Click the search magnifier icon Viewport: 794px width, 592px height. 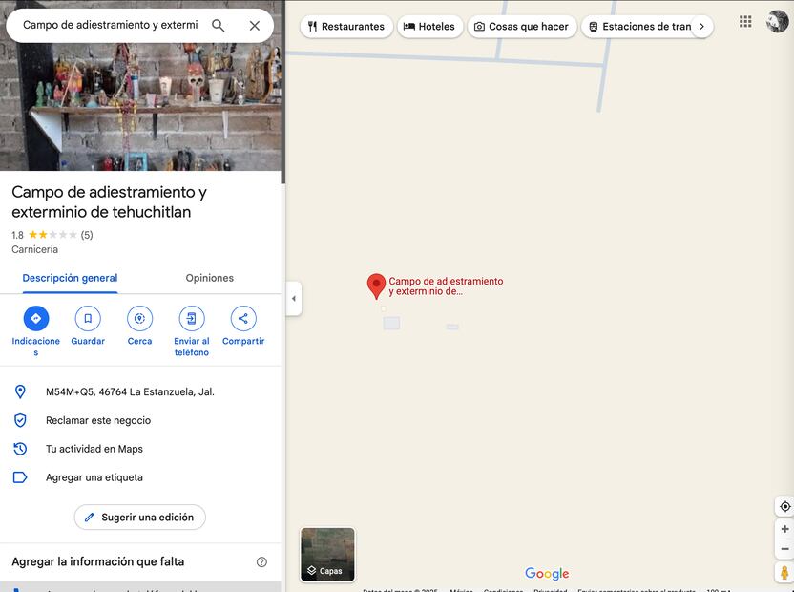pyautogui.click(x=219, y=26)
